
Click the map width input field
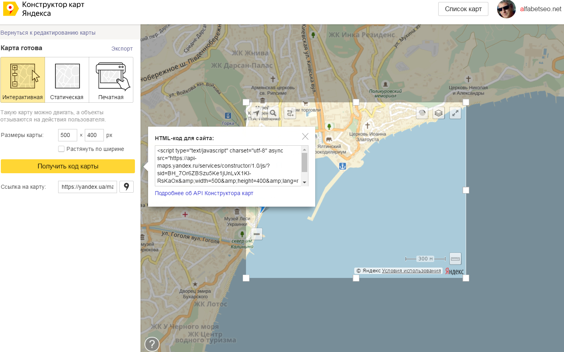click(x=67, y=135)
